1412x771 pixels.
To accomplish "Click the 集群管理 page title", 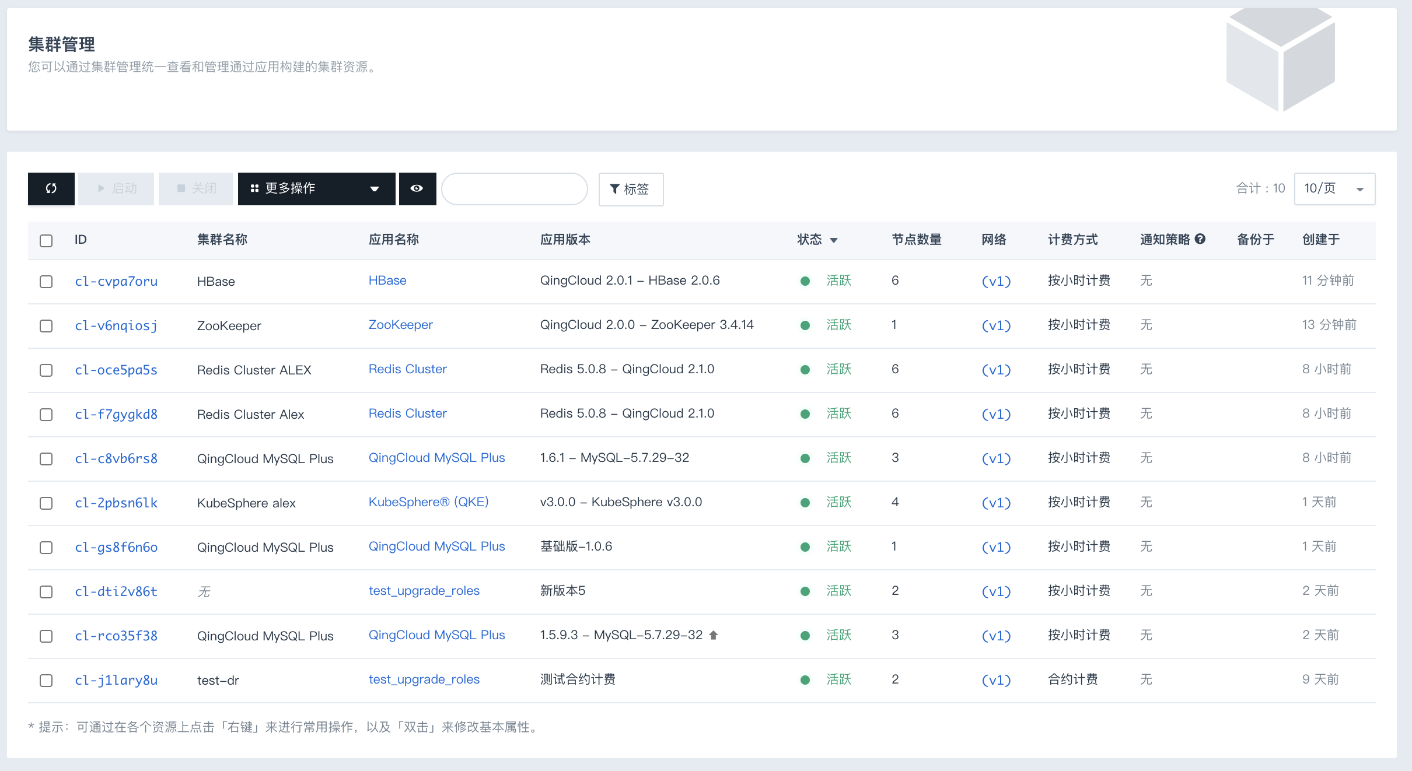I will tap(61, 44).
